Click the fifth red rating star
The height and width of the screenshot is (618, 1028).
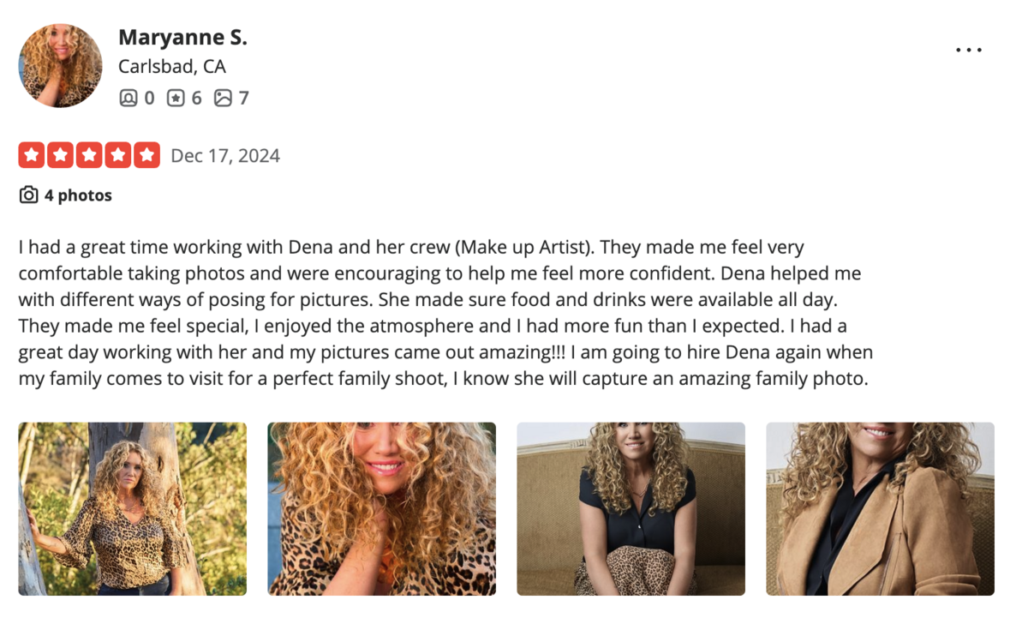(146, 155)
